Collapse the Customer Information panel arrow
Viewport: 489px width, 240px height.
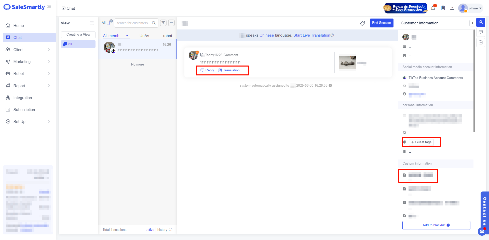472,23
